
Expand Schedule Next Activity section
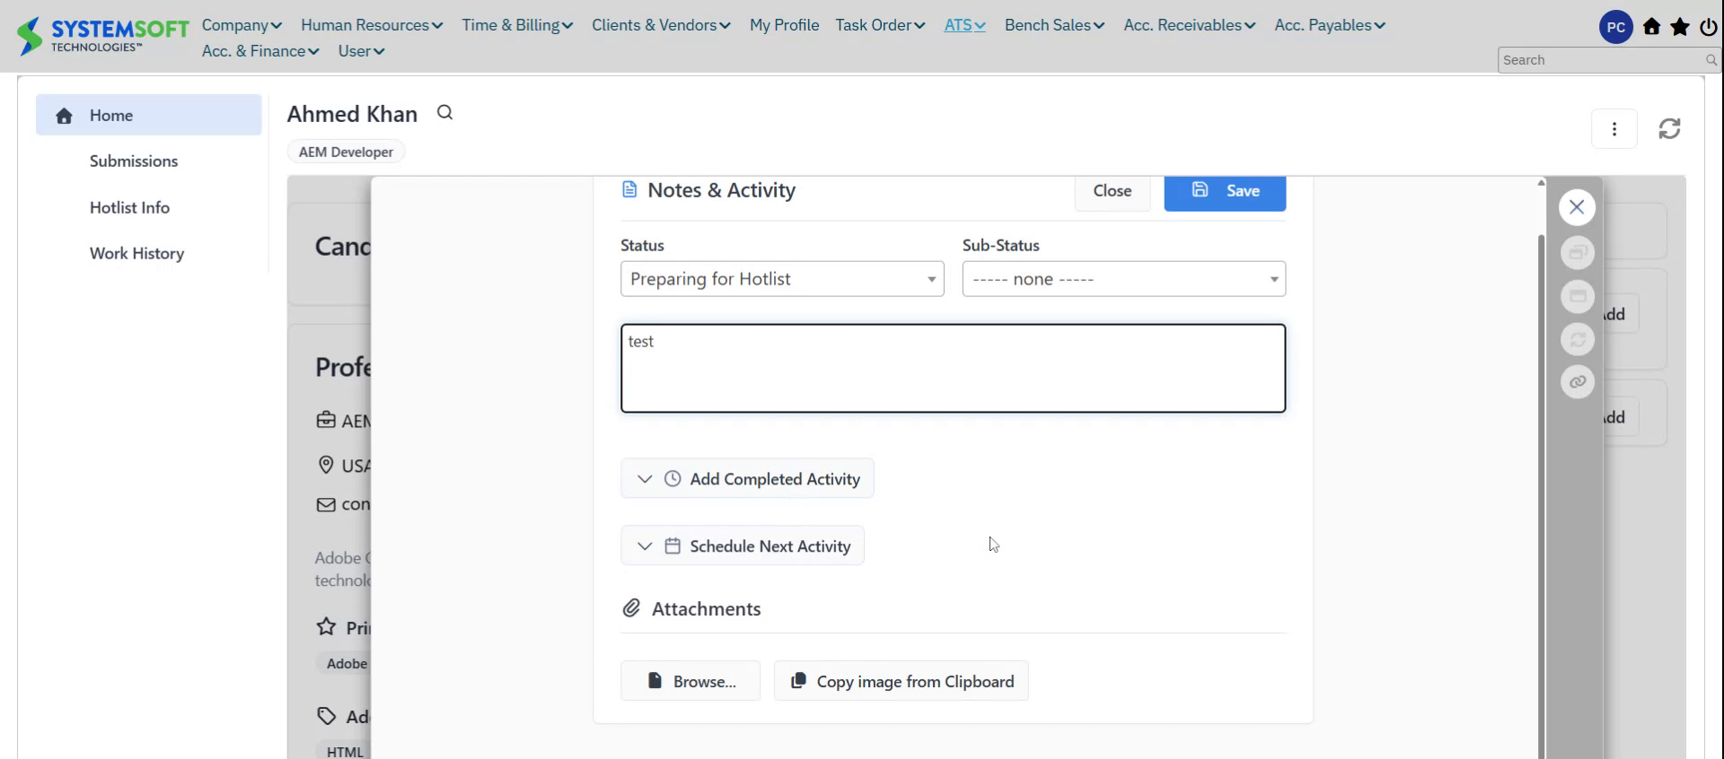(x=743, y=546)
